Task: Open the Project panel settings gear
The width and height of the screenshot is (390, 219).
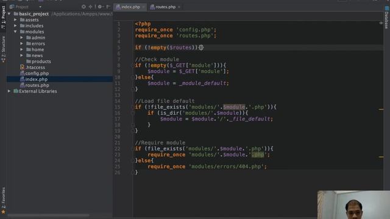Action: tap(100, 7)
